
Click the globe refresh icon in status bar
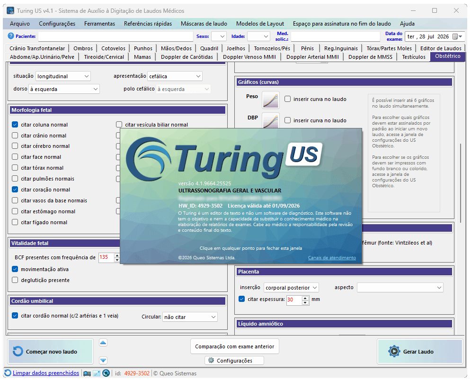pos(106,373)
